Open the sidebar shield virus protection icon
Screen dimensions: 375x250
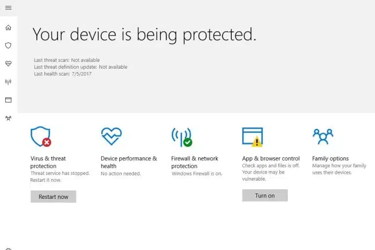point(8,45)
